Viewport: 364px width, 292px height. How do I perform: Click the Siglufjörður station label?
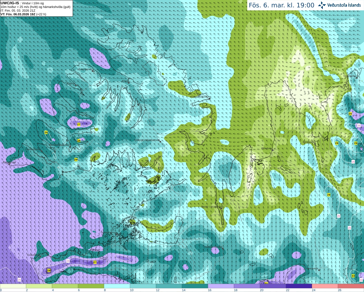350,76
